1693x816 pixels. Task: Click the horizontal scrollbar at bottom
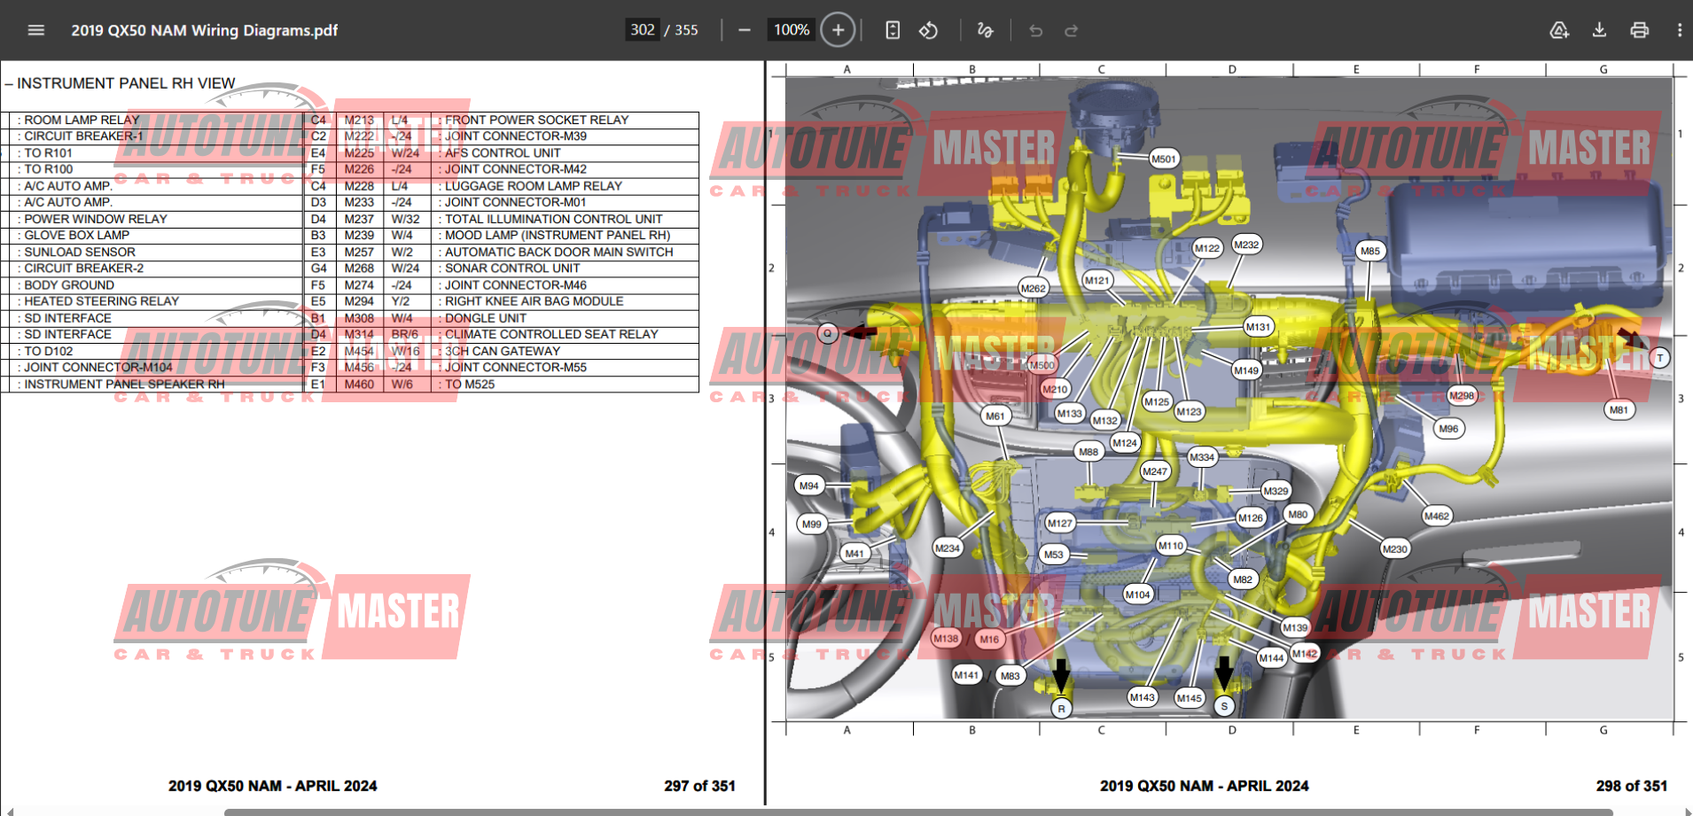(918, 812)
